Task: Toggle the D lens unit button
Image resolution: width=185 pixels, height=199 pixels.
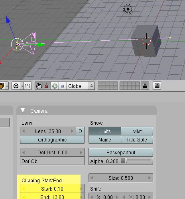Action: click(80, 131)
